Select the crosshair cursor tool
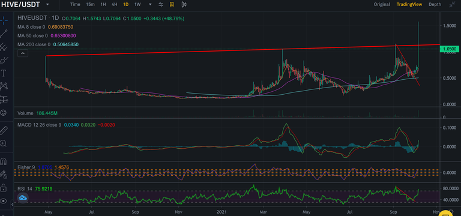This screenshot has width=461, height=216. tap(4, 20)
